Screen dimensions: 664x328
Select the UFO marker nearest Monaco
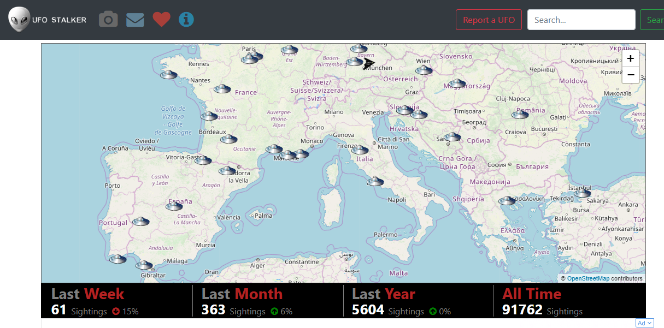point(300,154)
